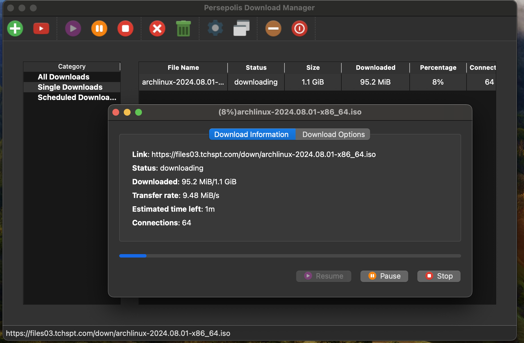Click the '1.1 GiB' size cell

pos(313,82)
